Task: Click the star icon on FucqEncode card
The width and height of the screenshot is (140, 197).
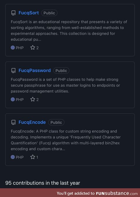Action: (x=33, y=157)
